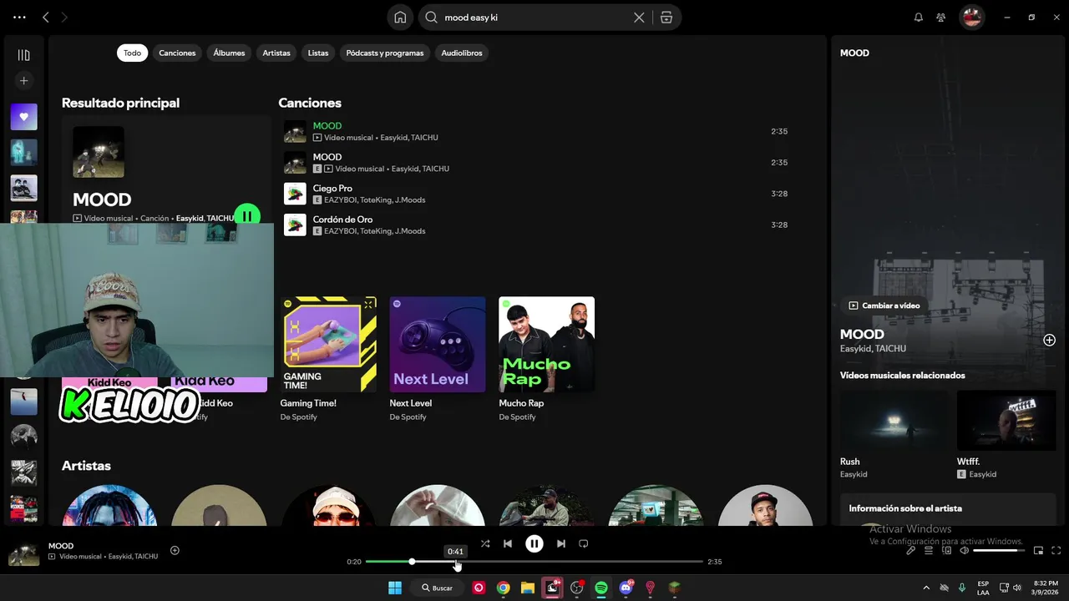Open Spotify taskbar icon
Image resolution: width=1069 pixels, height=601 pixels.
601,588
